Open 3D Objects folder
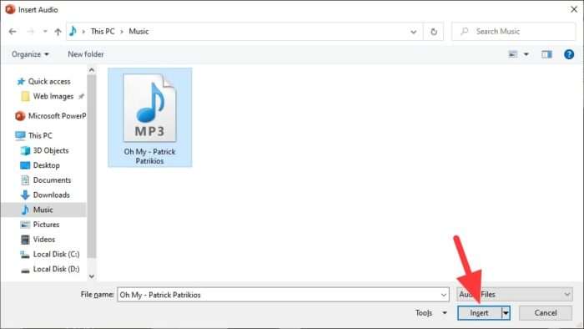Viewport: 584px width, 329px height. (x=51, y=150)
